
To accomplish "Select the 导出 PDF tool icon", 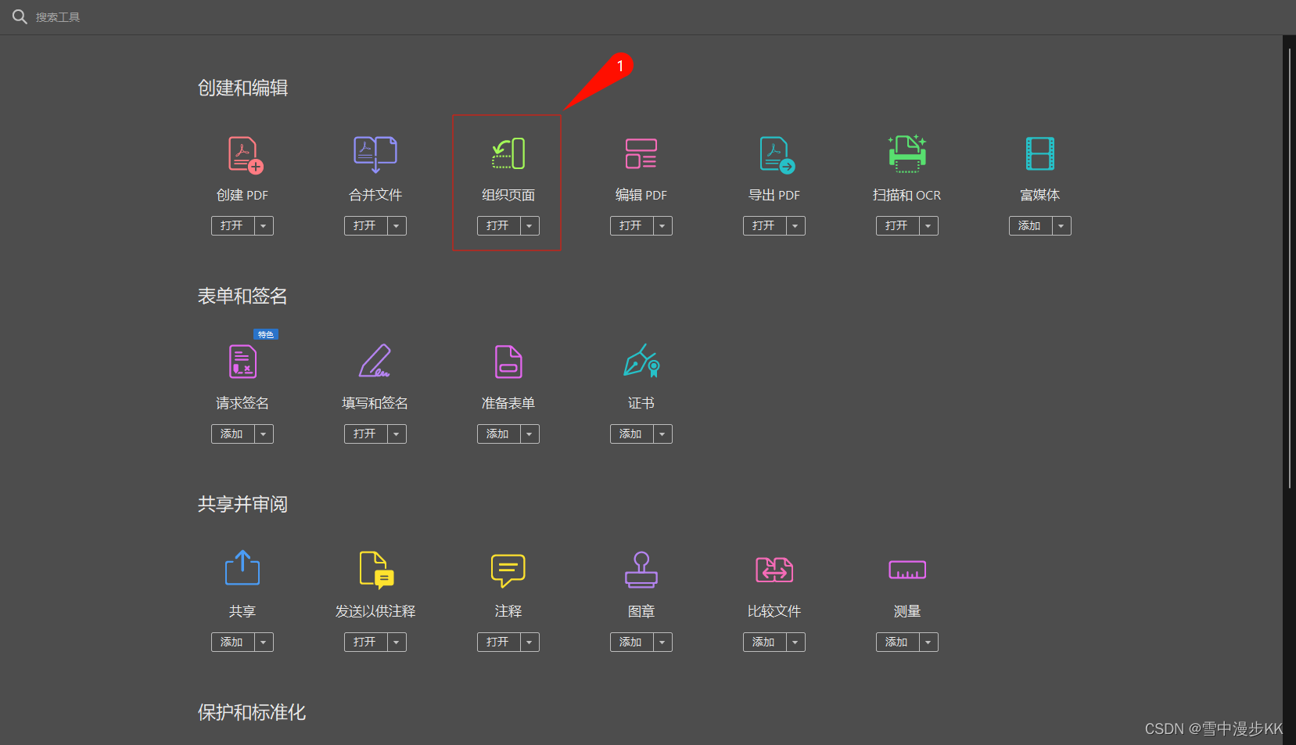I will coord(777,154).
